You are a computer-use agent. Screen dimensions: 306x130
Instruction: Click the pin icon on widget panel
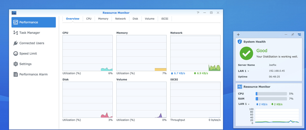[x=292, y=35]
